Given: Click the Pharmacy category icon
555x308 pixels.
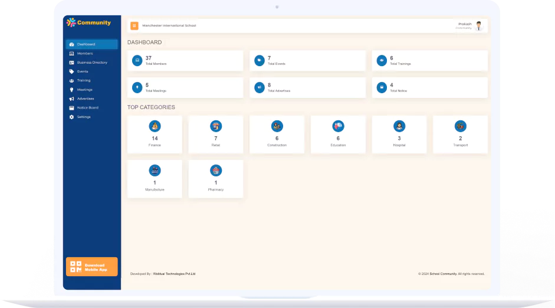Looking at the screenshot, I should tap(216, 171).
